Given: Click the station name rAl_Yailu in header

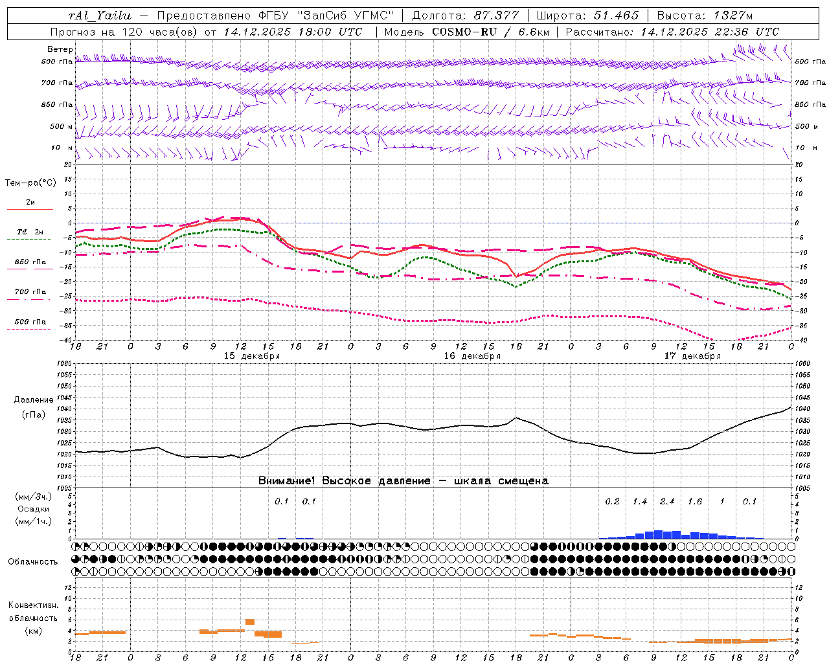Looking at the screenshot, I should 100,16.
